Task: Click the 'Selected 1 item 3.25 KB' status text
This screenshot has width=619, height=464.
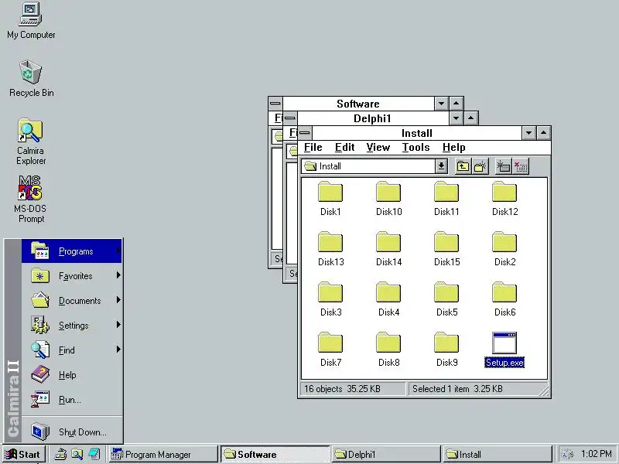Action: [457, 389]
